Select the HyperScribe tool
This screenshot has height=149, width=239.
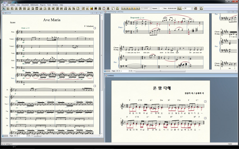[37, 8]
